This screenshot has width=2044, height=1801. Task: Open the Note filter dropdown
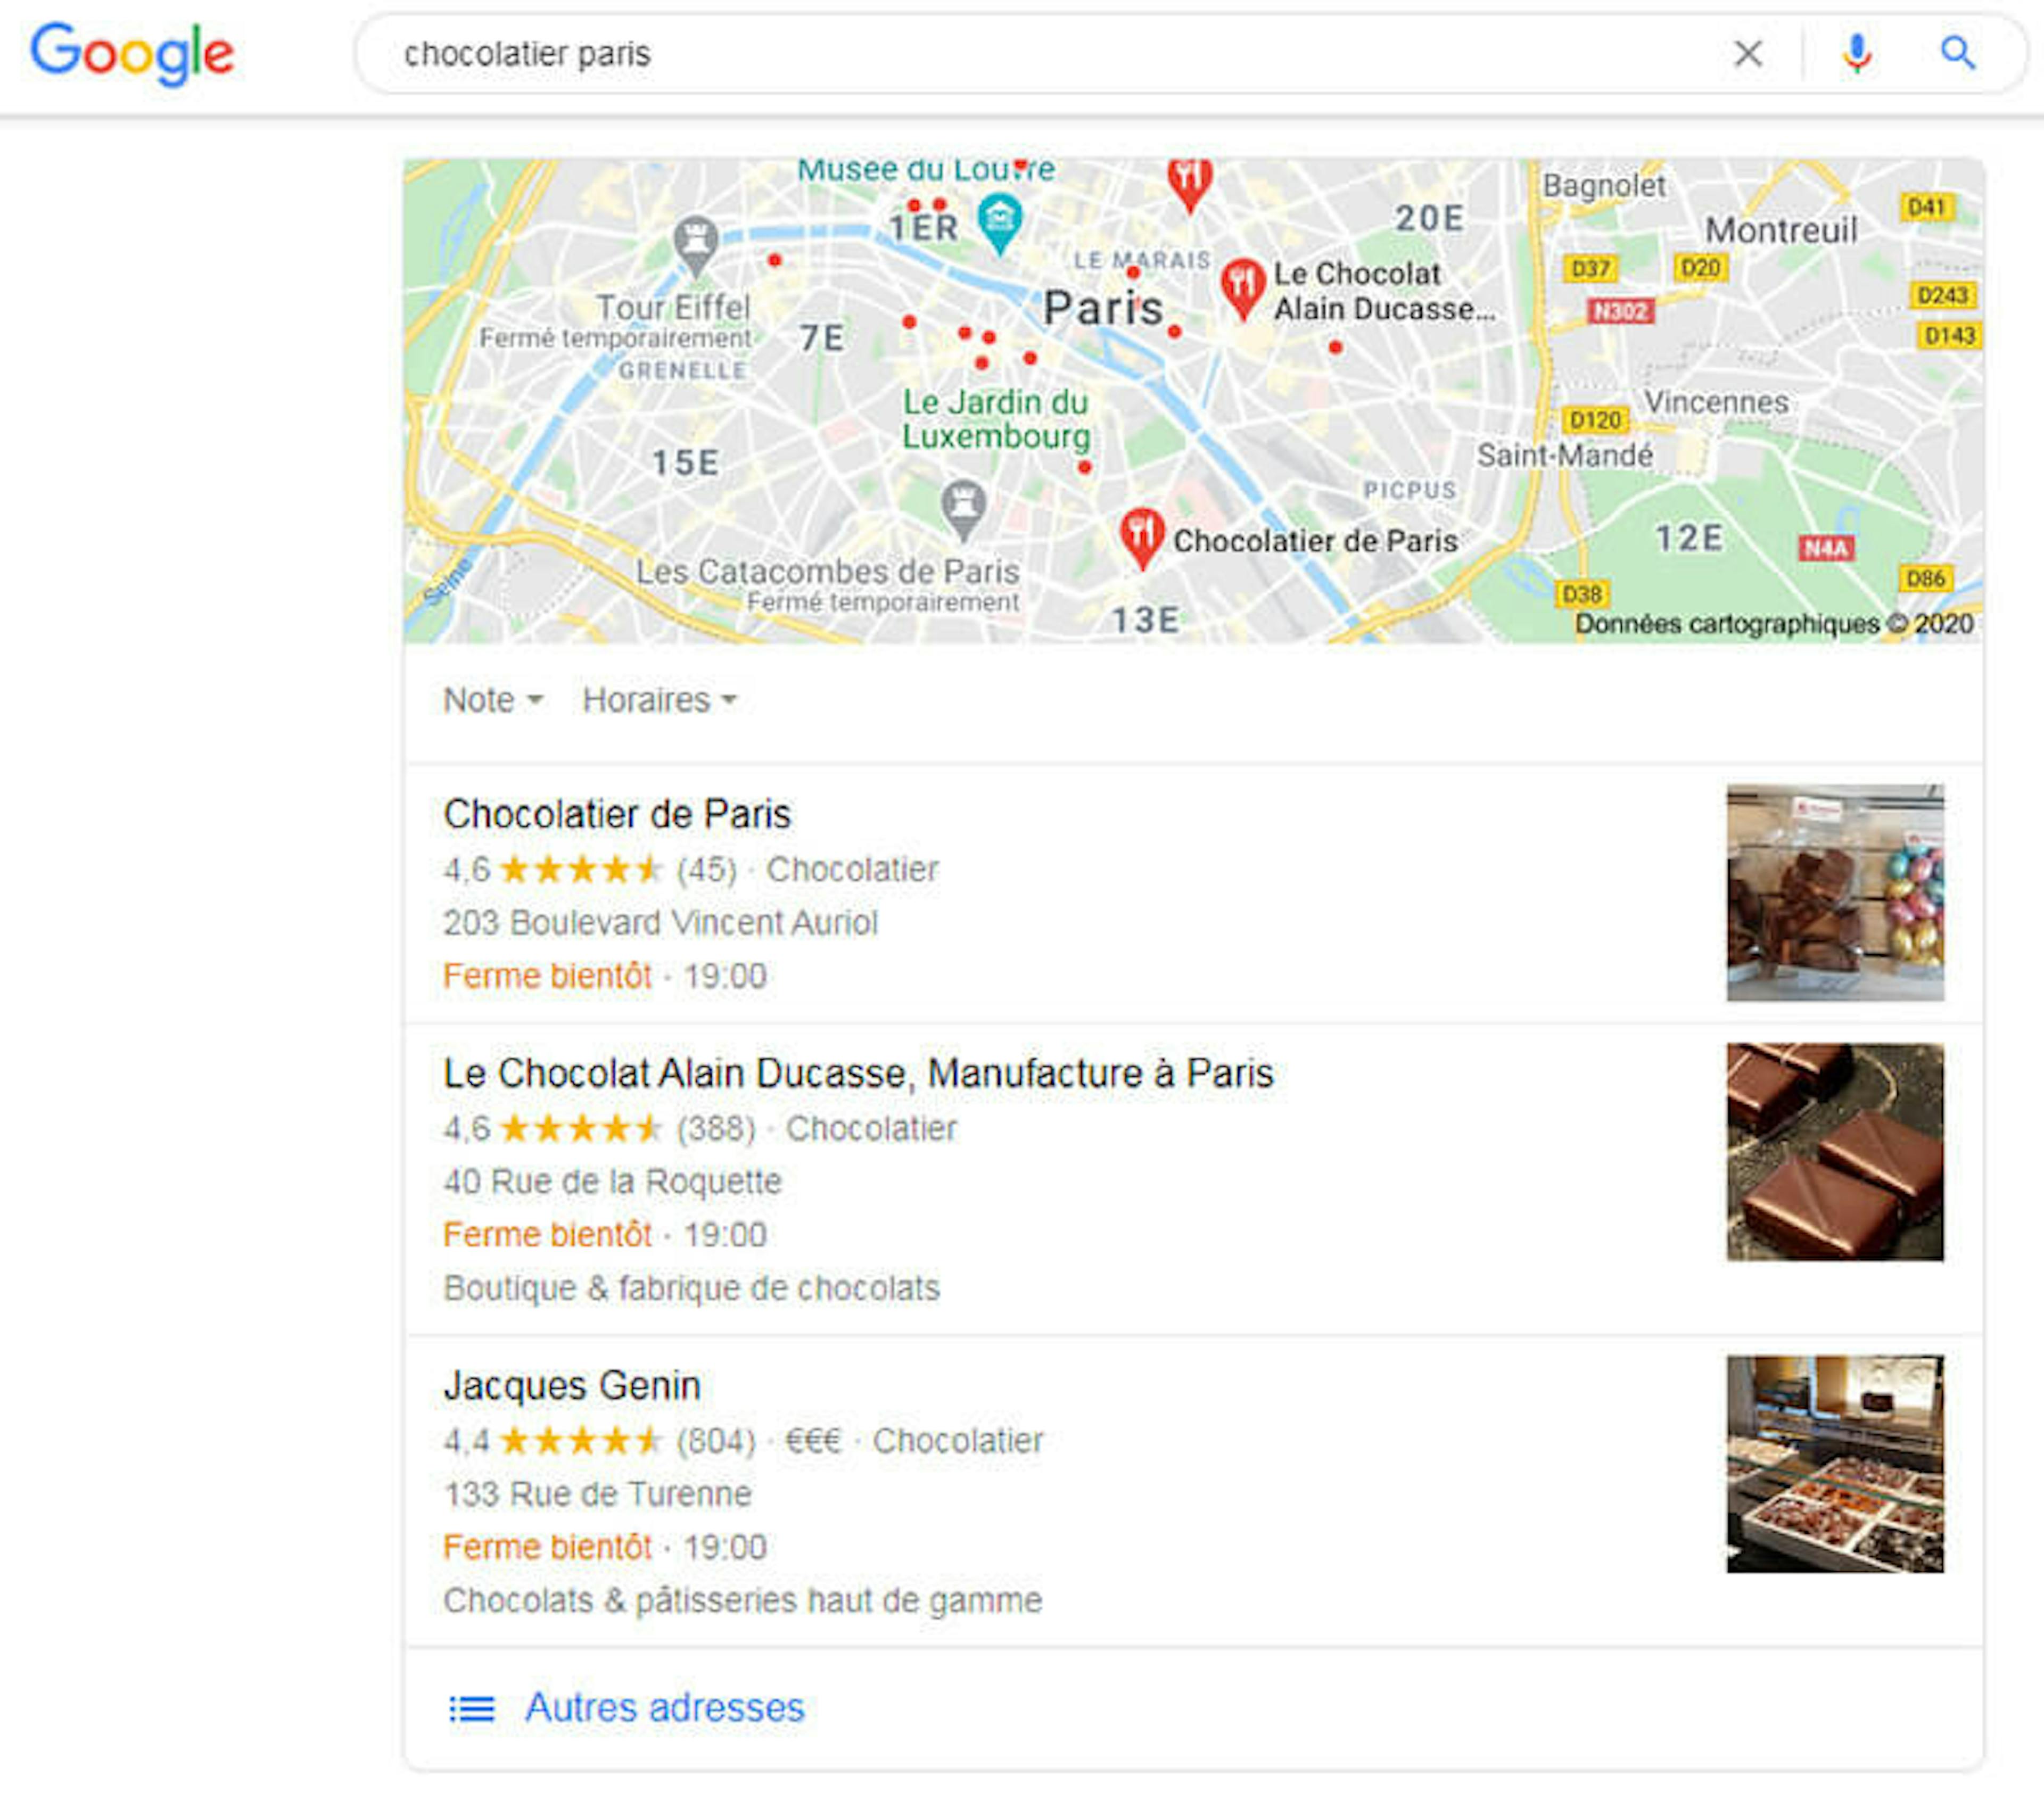[493, 700]
